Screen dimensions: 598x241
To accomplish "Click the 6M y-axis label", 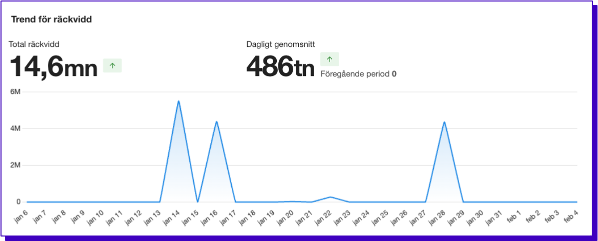I will pos(14,92).
